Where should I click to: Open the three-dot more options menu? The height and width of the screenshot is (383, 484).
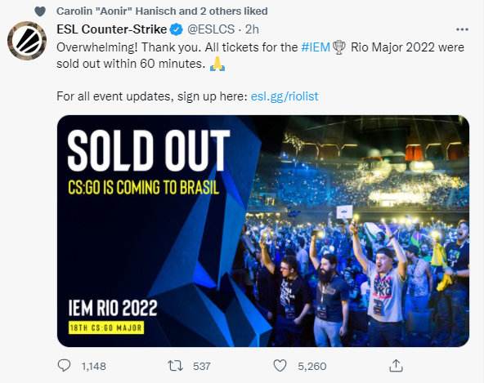click(462, 29)
